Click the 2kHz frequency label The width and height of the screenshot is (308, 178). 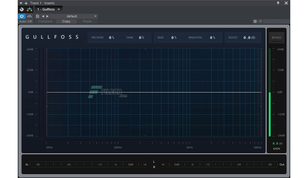point(189,147)
